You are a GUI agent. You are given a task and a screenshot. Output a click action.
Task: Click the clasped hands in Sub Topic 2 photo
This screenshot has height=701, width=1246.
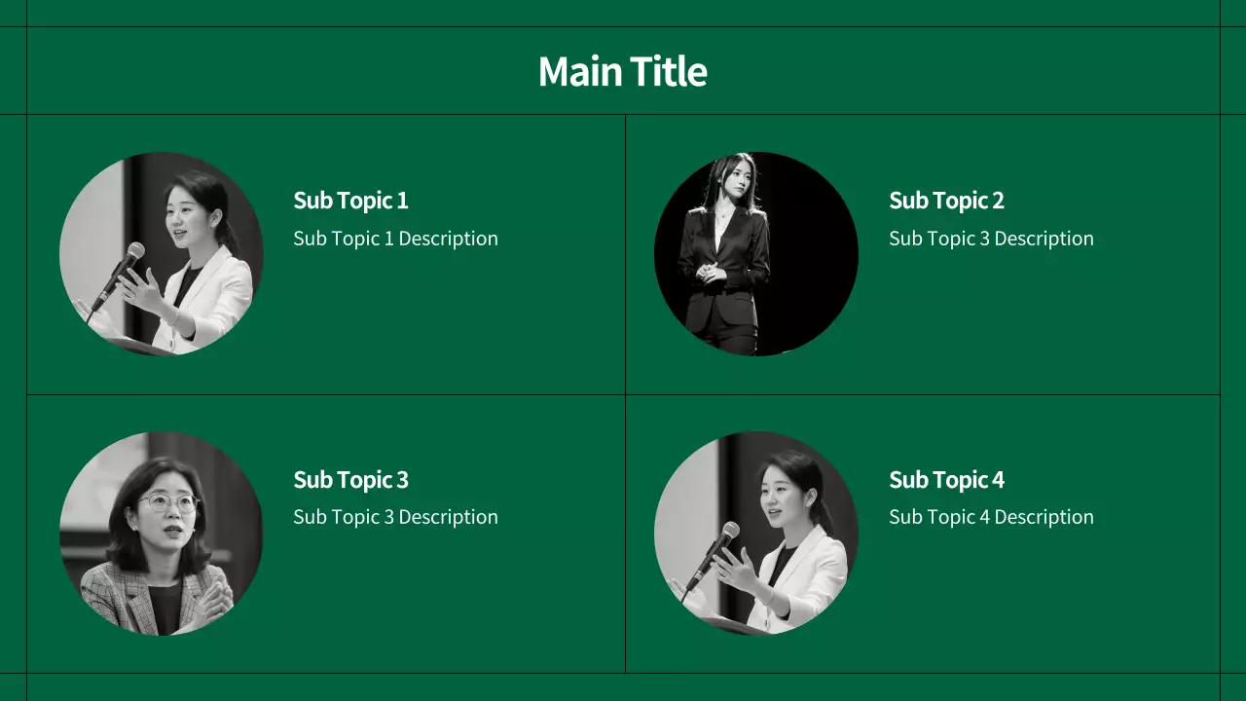click(712, 272)
